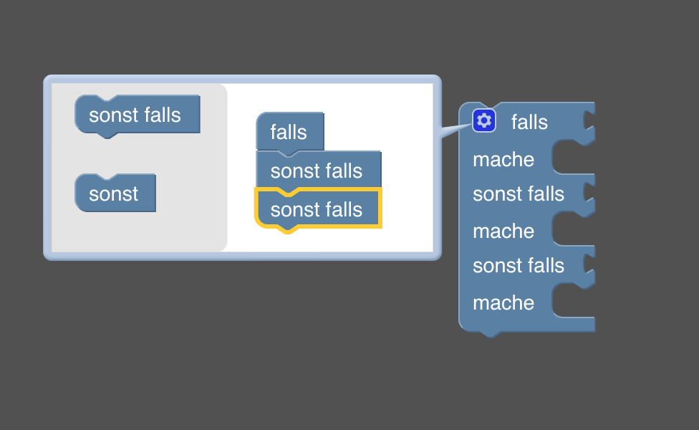This screenshot has width=699, height=430.
Task: Click the blue gear mutator icon
Action: coord(484,120)
